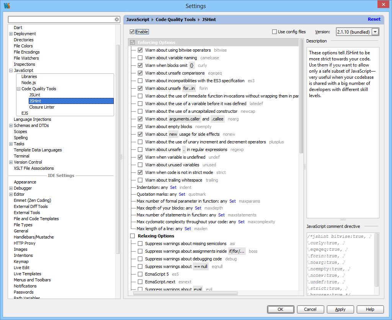The height and width of the screenshot is (320, 392).
Task: Set the Indentation value
Action: 173,187
